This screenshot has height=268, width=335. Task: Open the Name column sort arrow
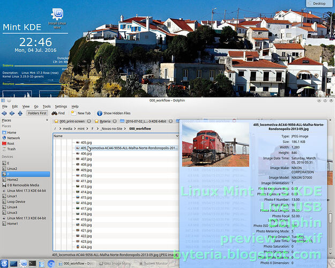point(177,136)
